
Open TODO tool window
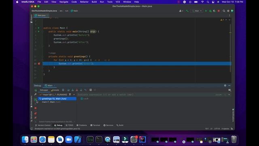pyautogui.click(x=69, y=125)
